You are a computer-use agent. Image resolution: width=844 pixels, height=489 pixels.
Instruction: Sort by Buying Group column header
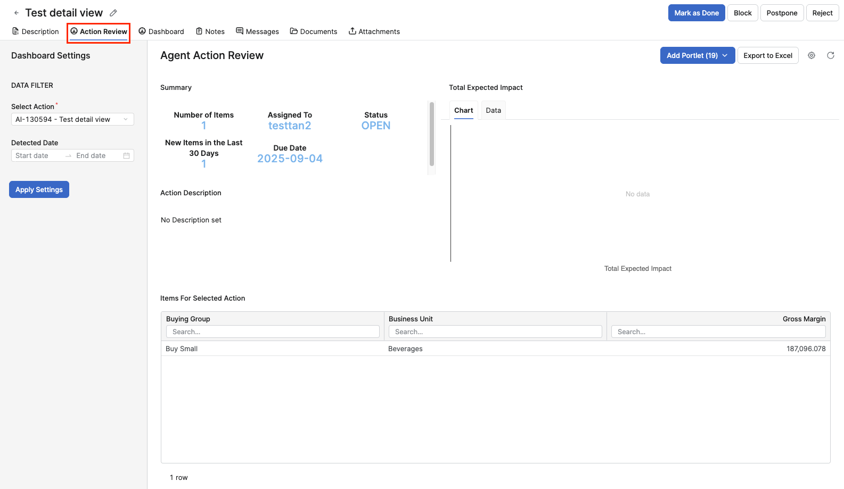[188, 319]
